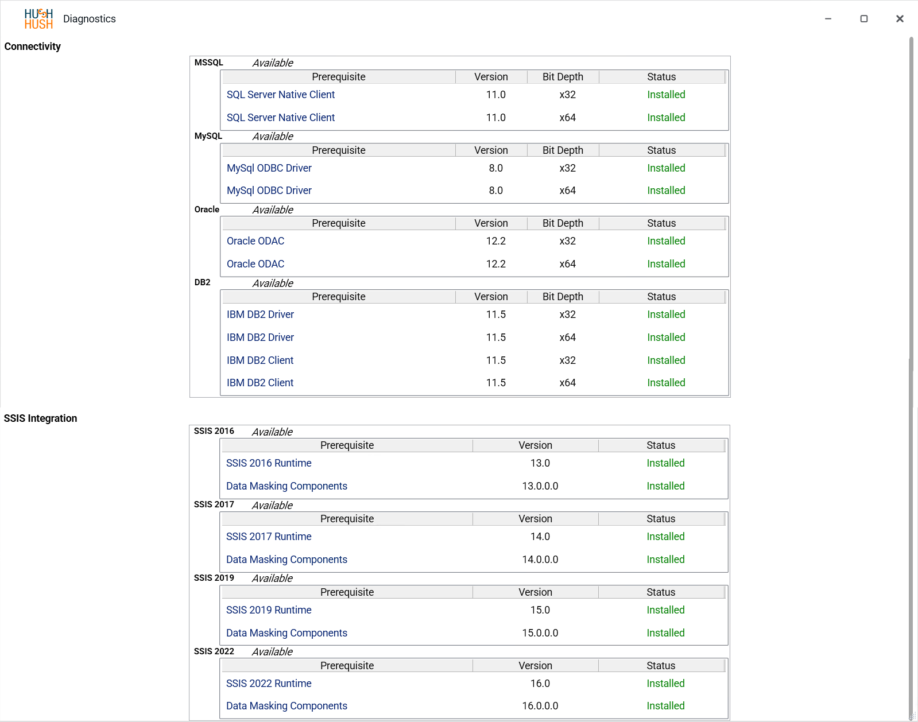The height and width of the screenshot is (722, 918).
Task: Click Version header in SSIS 2022 table
Action: pos(535,666)
